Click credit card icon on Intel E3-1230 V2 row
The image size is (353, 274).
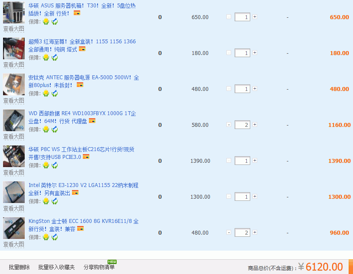click(75, 193)
